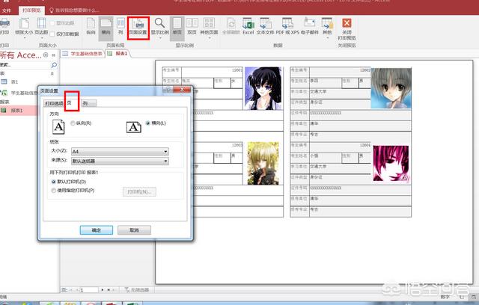Click the portrait page A icon
The height and width of the screenshot is (305, 479).
[58, 127]
